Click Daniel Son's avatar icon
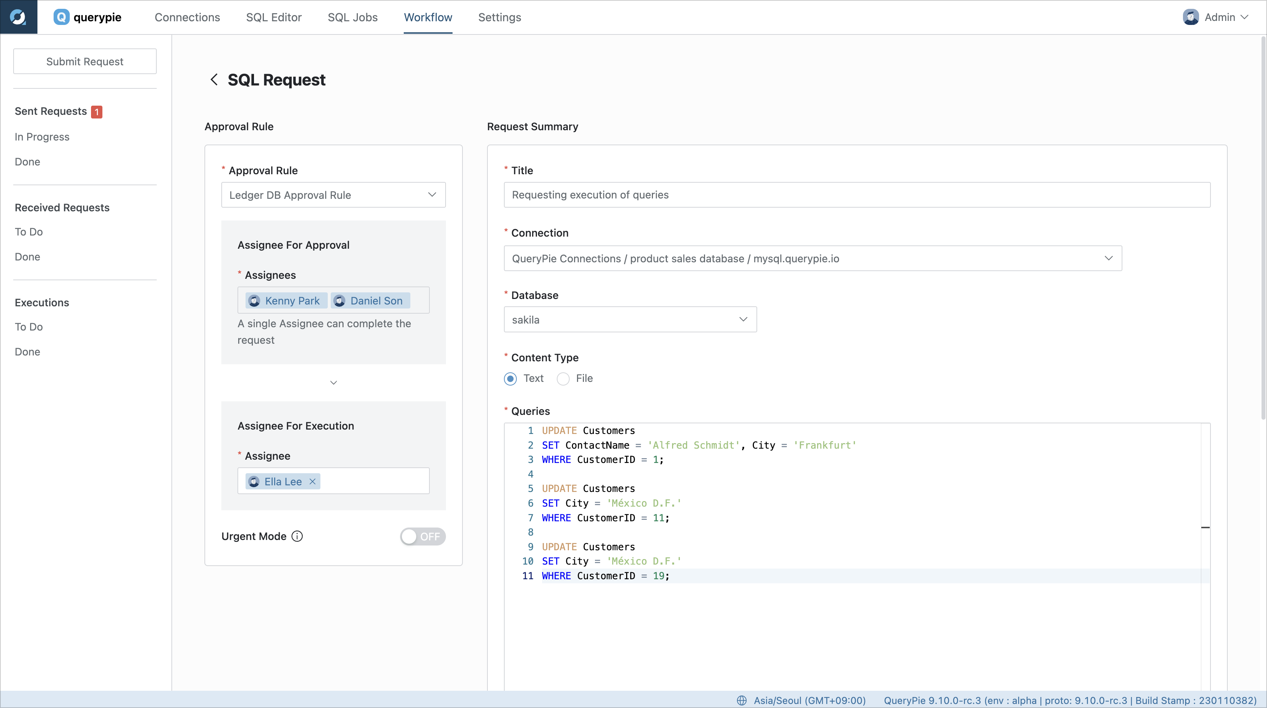1267x708 pixels. 339,301
